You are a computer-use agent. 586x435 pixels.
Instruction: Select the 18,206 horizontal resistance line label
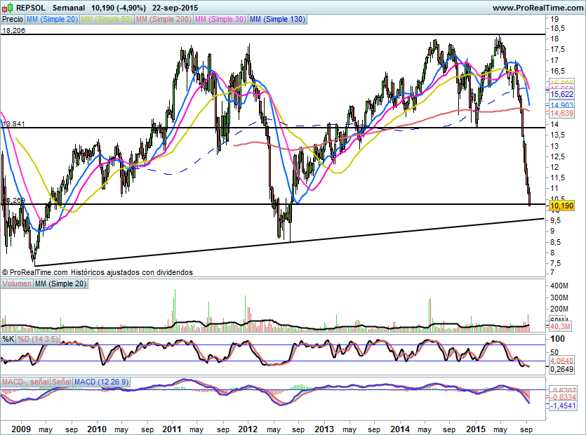[13, 30]
